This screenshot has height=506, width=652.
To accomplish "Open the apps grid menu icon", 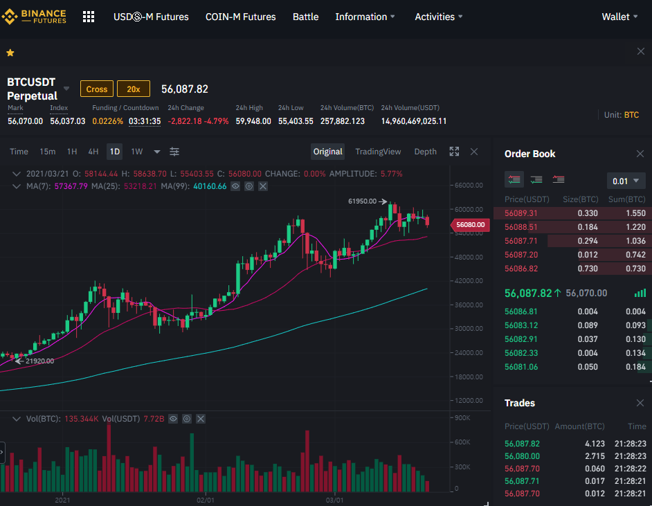I will pyautogui.click(x=89, y=17).
